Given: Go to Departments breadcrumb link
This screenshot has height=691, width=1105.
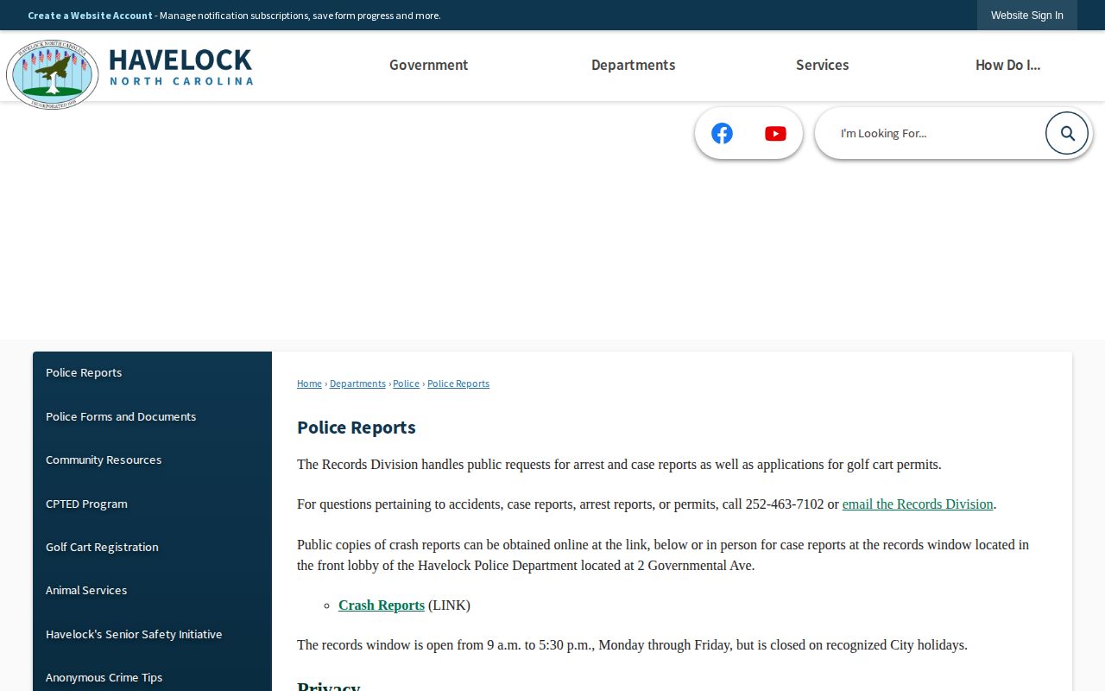Looking at the screenshot, I should [357, 384].
